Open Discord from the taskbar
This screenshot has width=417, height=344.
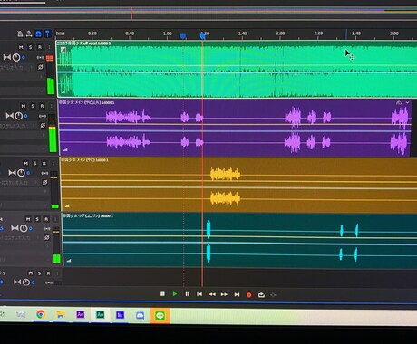[140, 316]
